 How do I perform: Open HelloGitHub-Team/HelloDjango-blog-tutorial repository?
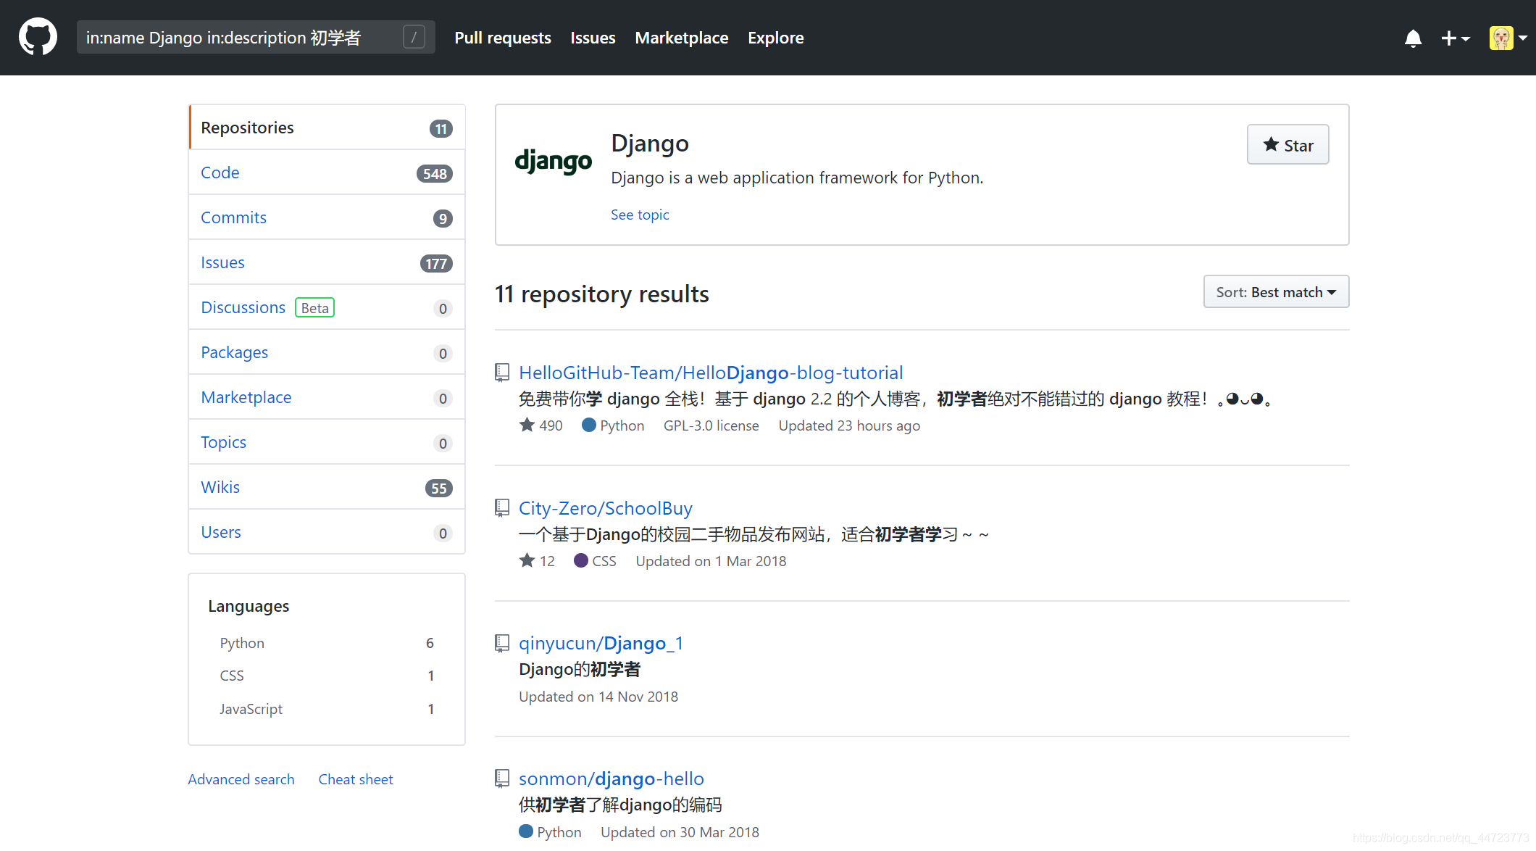coord(711,373)
